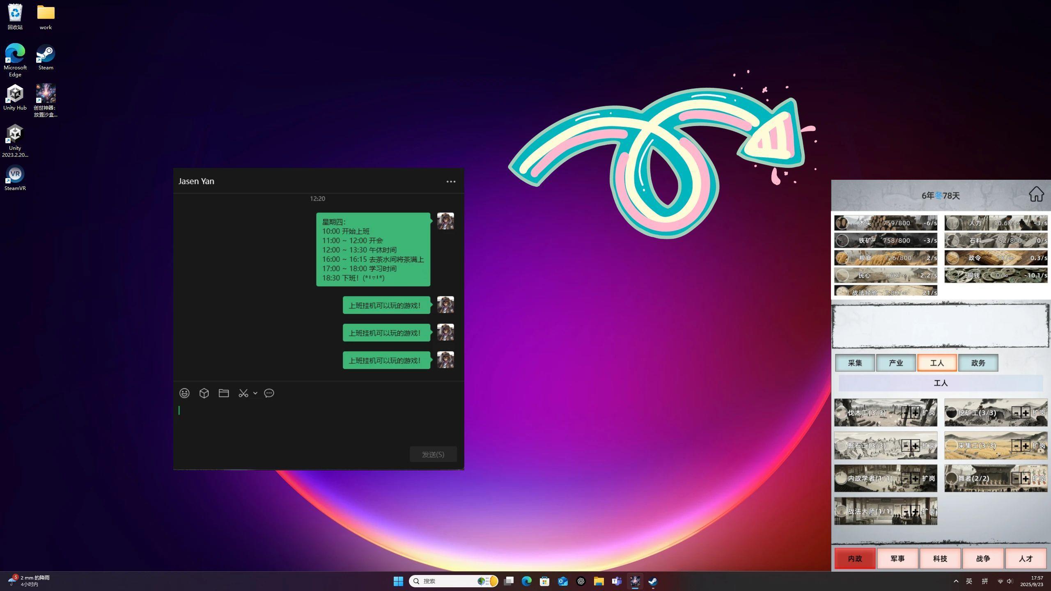Click the 3D cube sticker icon
Image resolution: width=1051 pixels, height=591 pixels.
[x=204, y=393]
